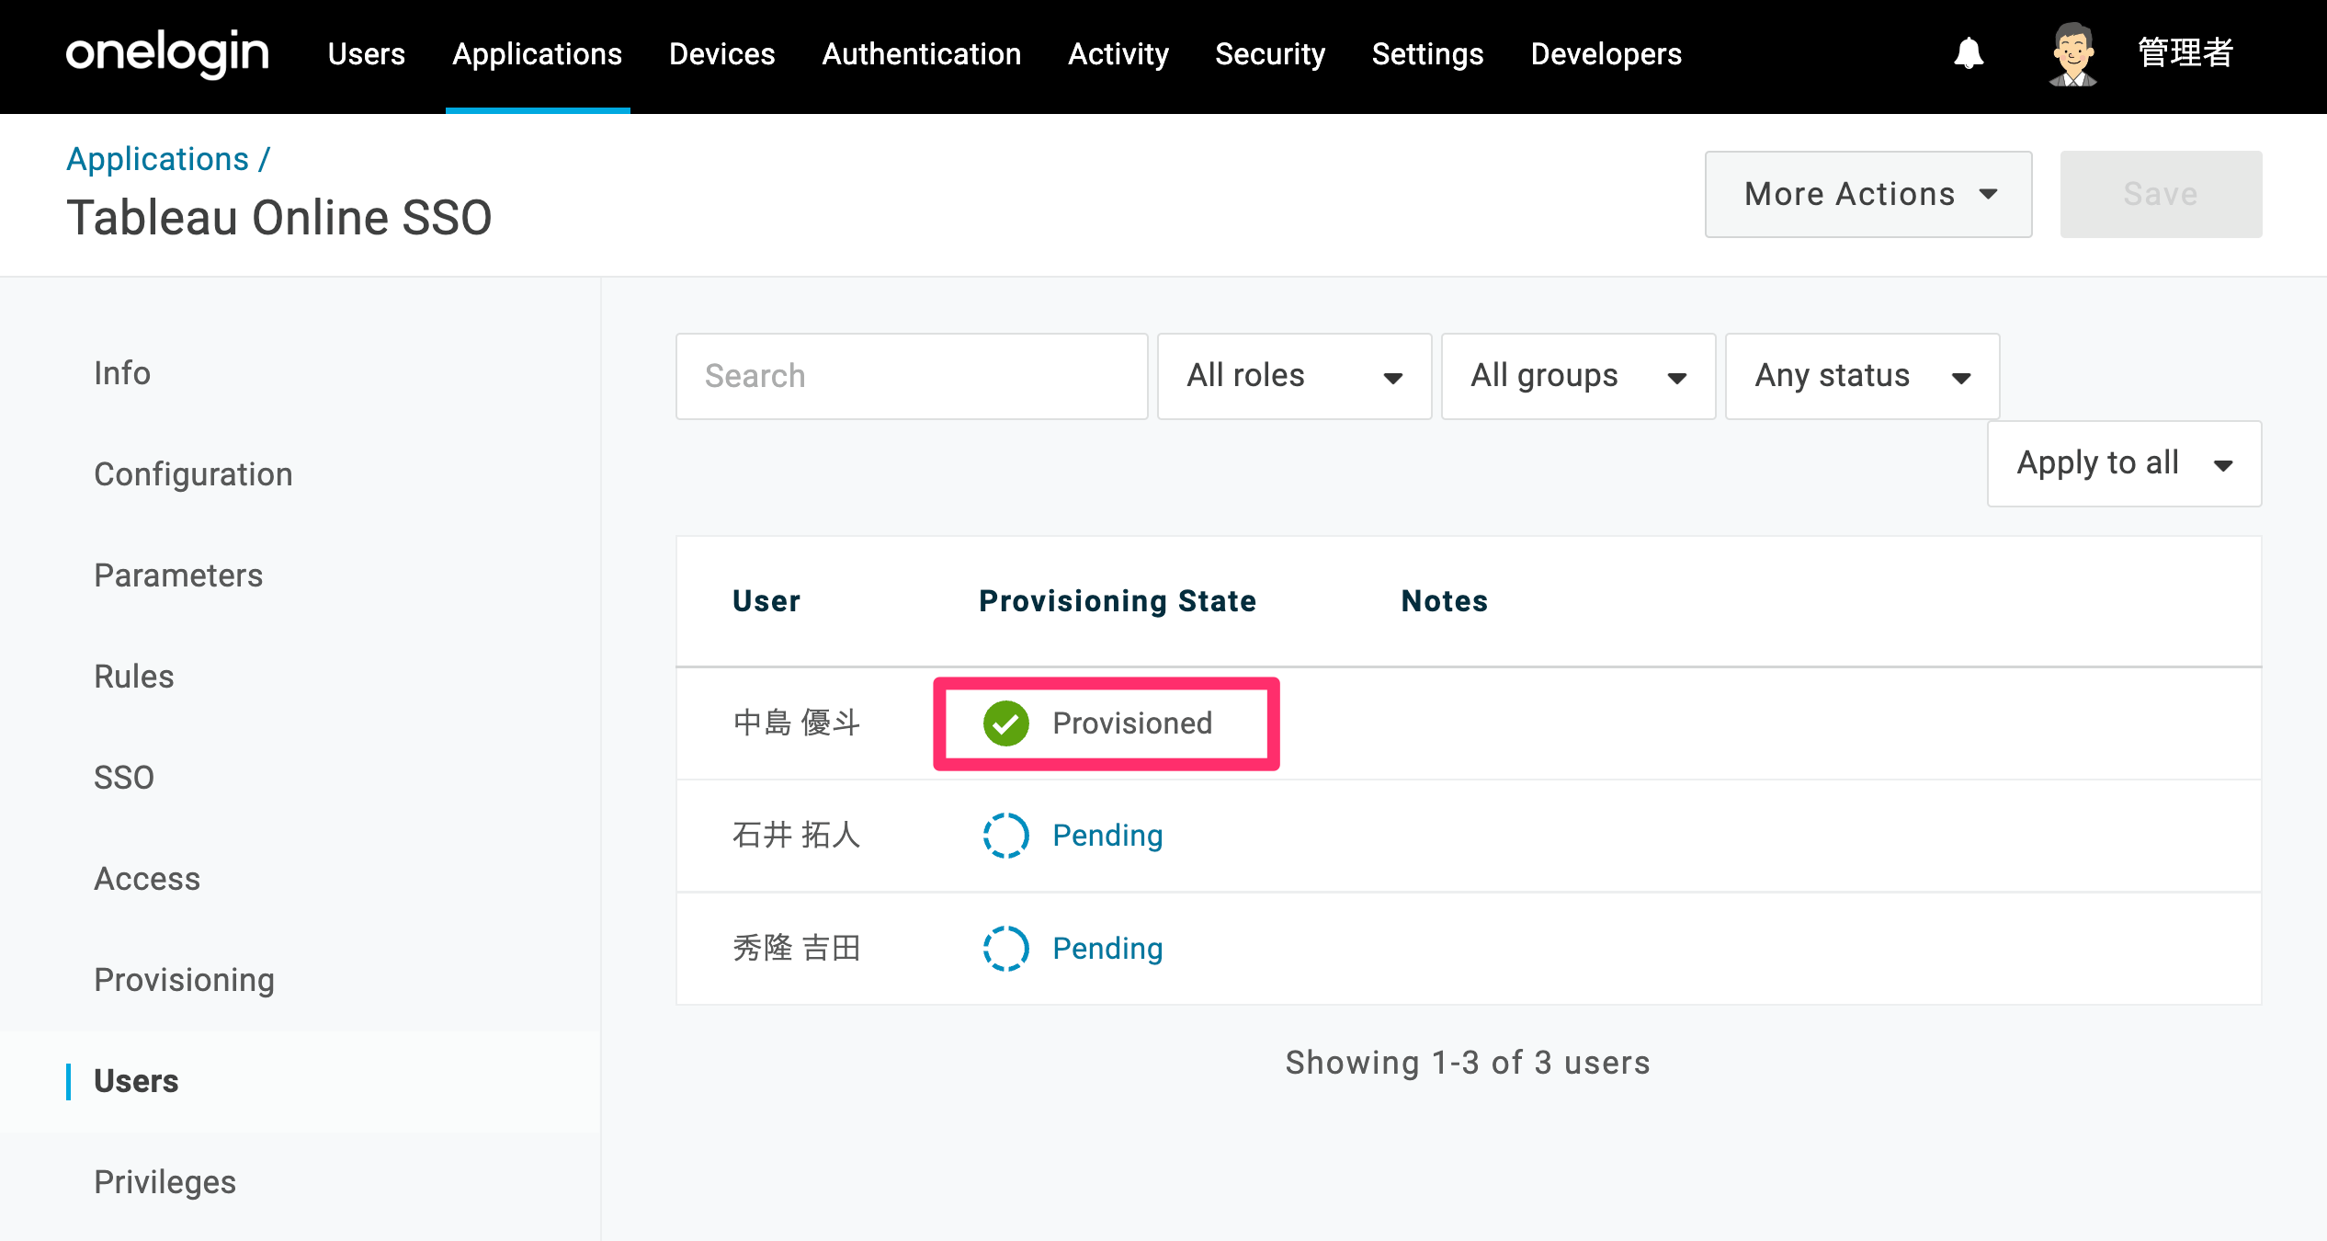Click the User column header

tap(766, 601)
